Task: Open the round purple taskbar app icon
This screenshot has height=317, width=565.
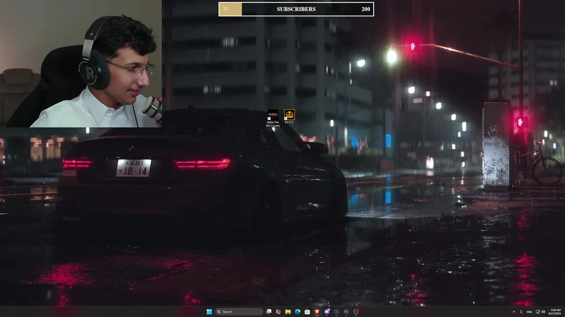Action: tap(346, 312)
